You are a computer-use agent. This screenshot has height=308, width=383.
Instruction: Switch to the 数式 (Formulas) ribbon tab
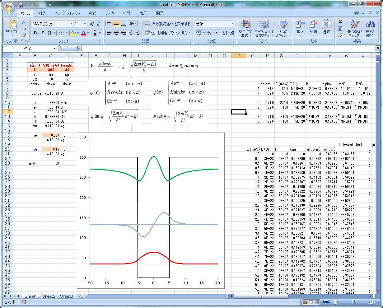point(92,13)
